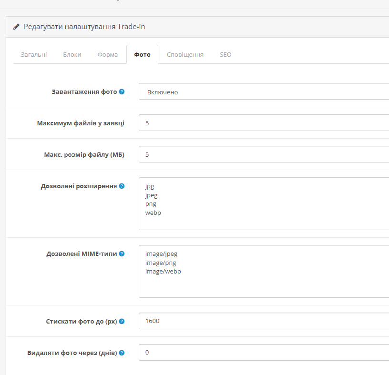Image resolution: width=389 pixels, height=375 pixels.
Task: Click the label Видаляти фото через (днів)
Action: click(72, 353)
